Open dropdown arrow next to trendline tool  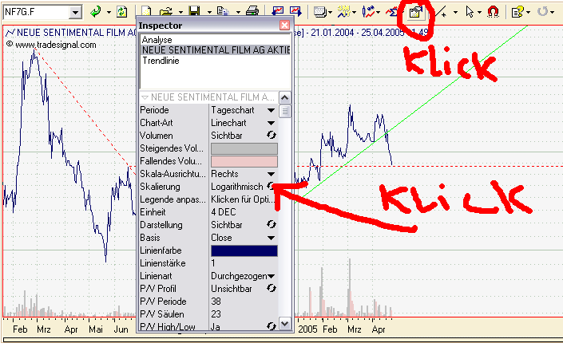(456, 12)
